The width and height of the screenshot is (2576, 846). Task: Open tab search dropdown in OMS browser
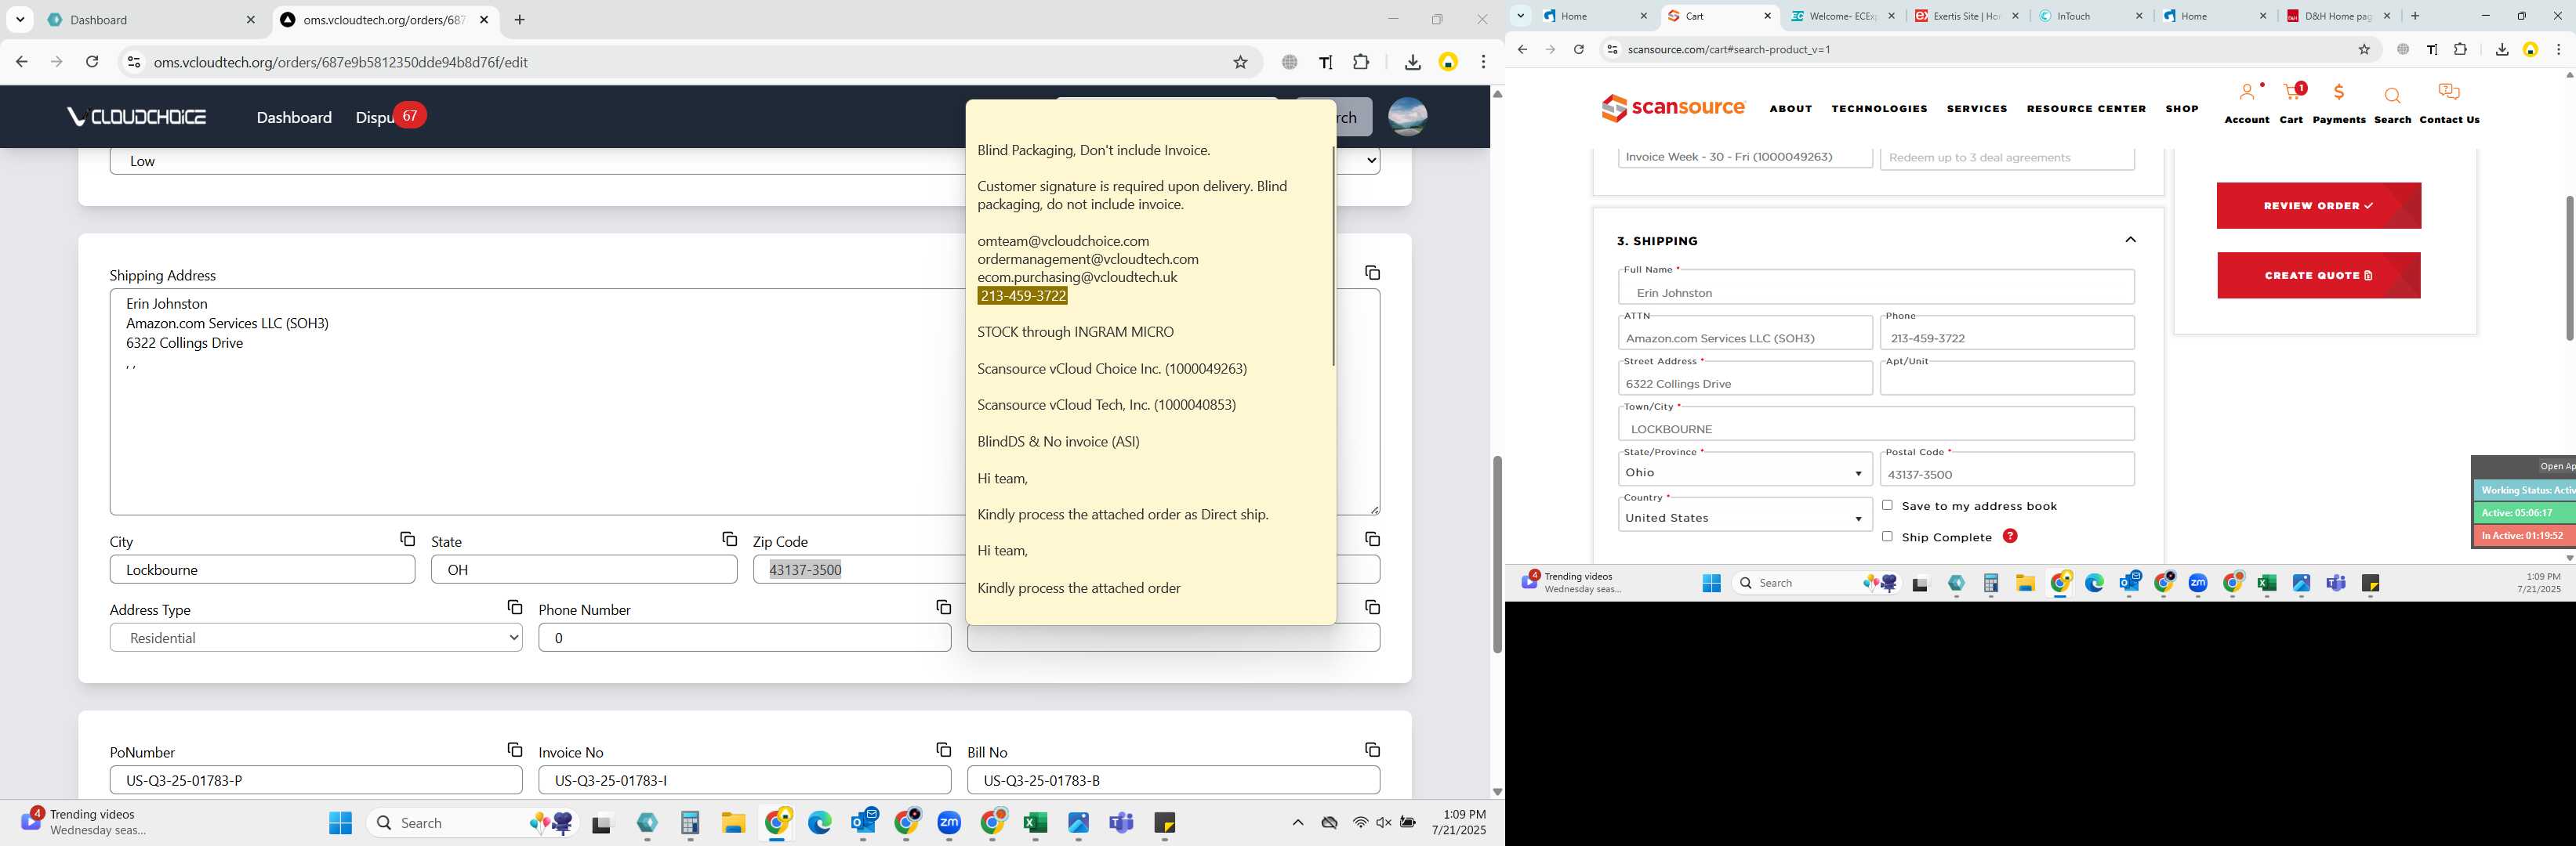pos(20,19)
